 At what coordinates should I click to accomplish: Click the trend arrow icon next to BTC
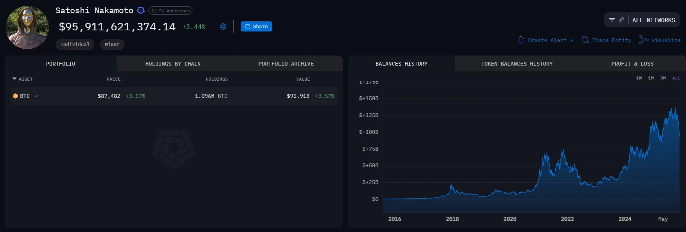36,96
